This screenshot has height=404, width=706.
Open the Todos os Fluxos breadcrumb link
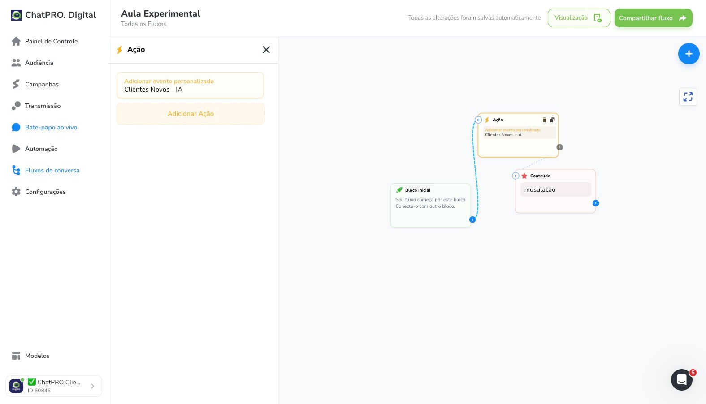coord(143,24)
